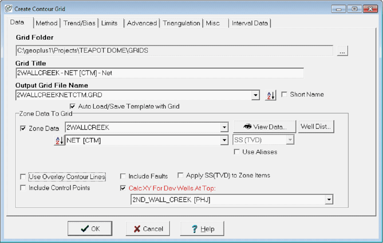The height and width of the screenshot is (243, 383).
Task: Click into the Grid Title text field
Action: pos(159,73)
